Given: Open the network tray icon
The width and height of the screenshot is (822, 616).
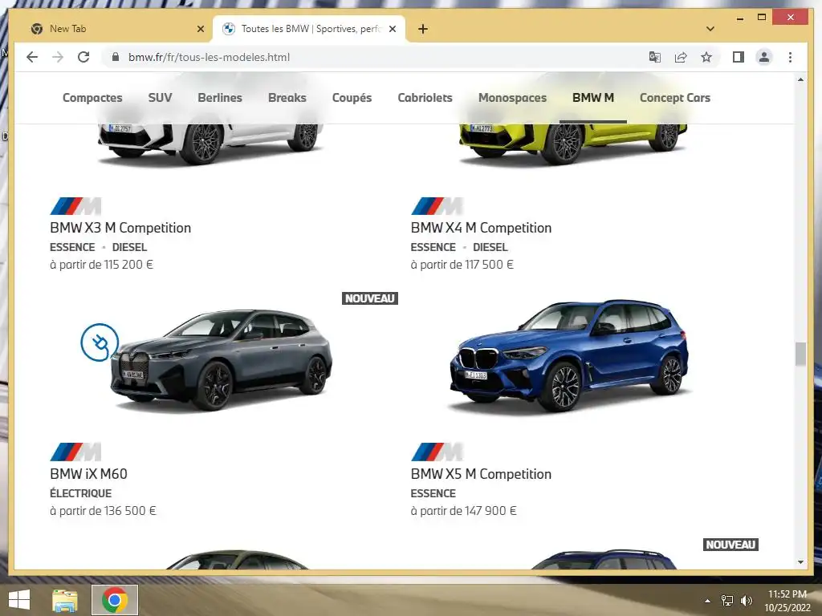Looking at the screenshot, I should pos(727,601).
